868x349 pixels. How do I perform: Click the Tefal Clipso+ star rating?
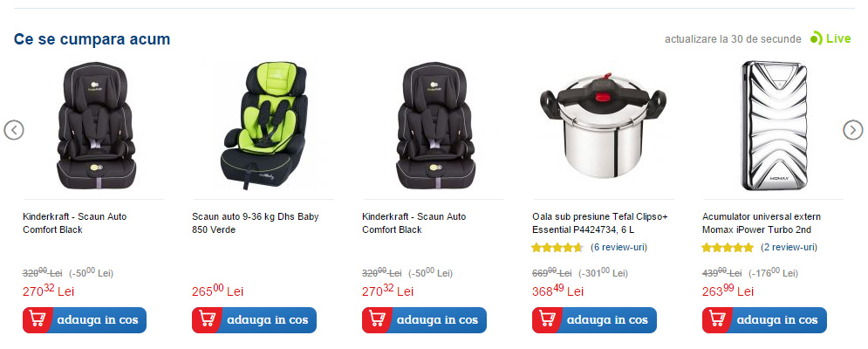coord(557,248)
